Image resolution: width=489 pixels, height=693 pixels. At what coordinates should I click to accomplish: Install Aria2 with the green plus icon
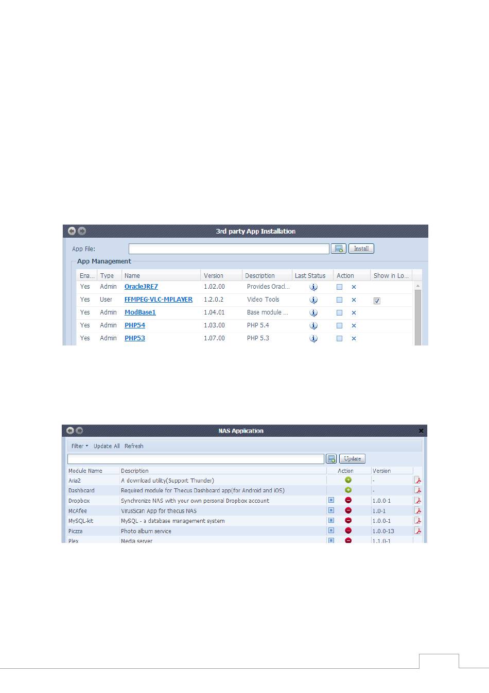click(348, 480)
